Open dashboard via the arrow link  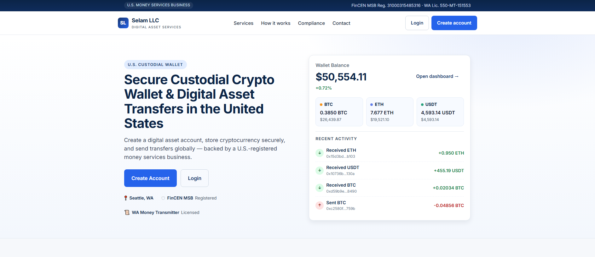(437, 76)
